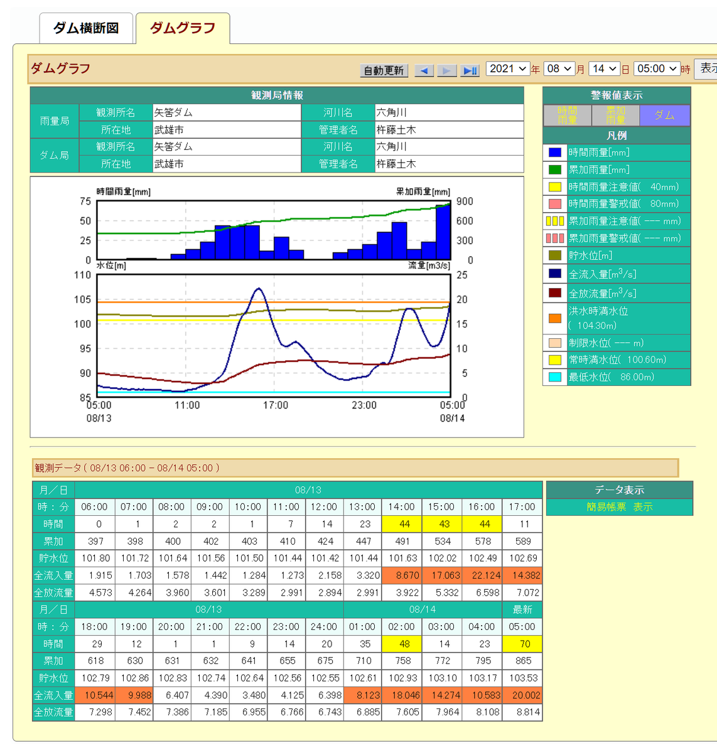Open the month dropdown showing 08
717x753 pixels.
coord(559,69)
